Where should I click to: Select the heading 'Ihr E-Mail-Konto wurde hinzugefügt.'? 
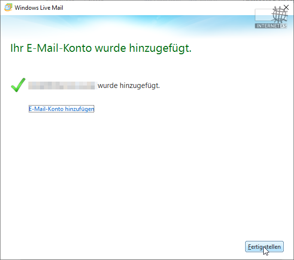pyautogui.click(x=101, y=48)
